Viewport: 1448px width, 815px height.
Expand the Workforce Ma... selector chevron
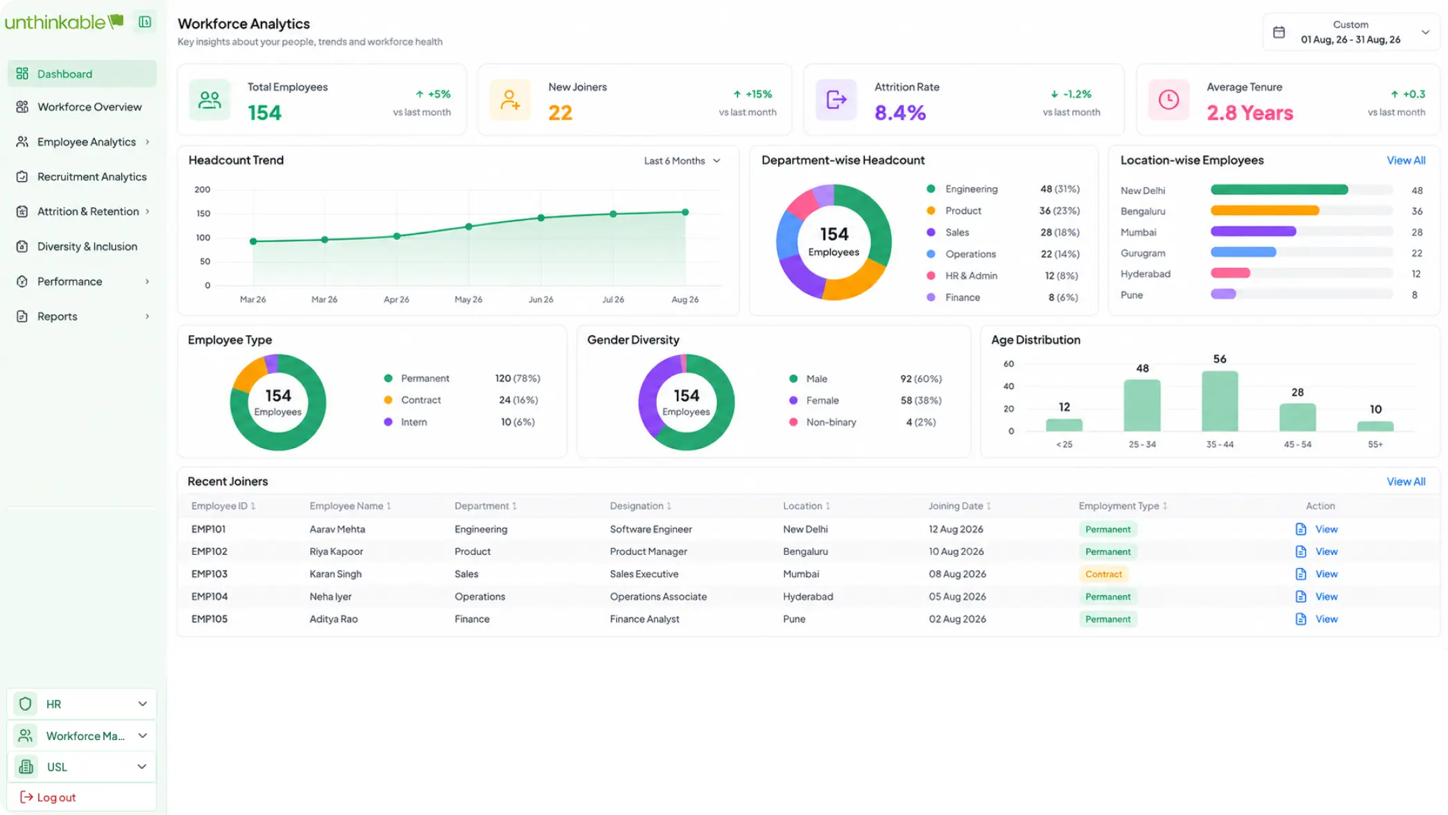142,735
